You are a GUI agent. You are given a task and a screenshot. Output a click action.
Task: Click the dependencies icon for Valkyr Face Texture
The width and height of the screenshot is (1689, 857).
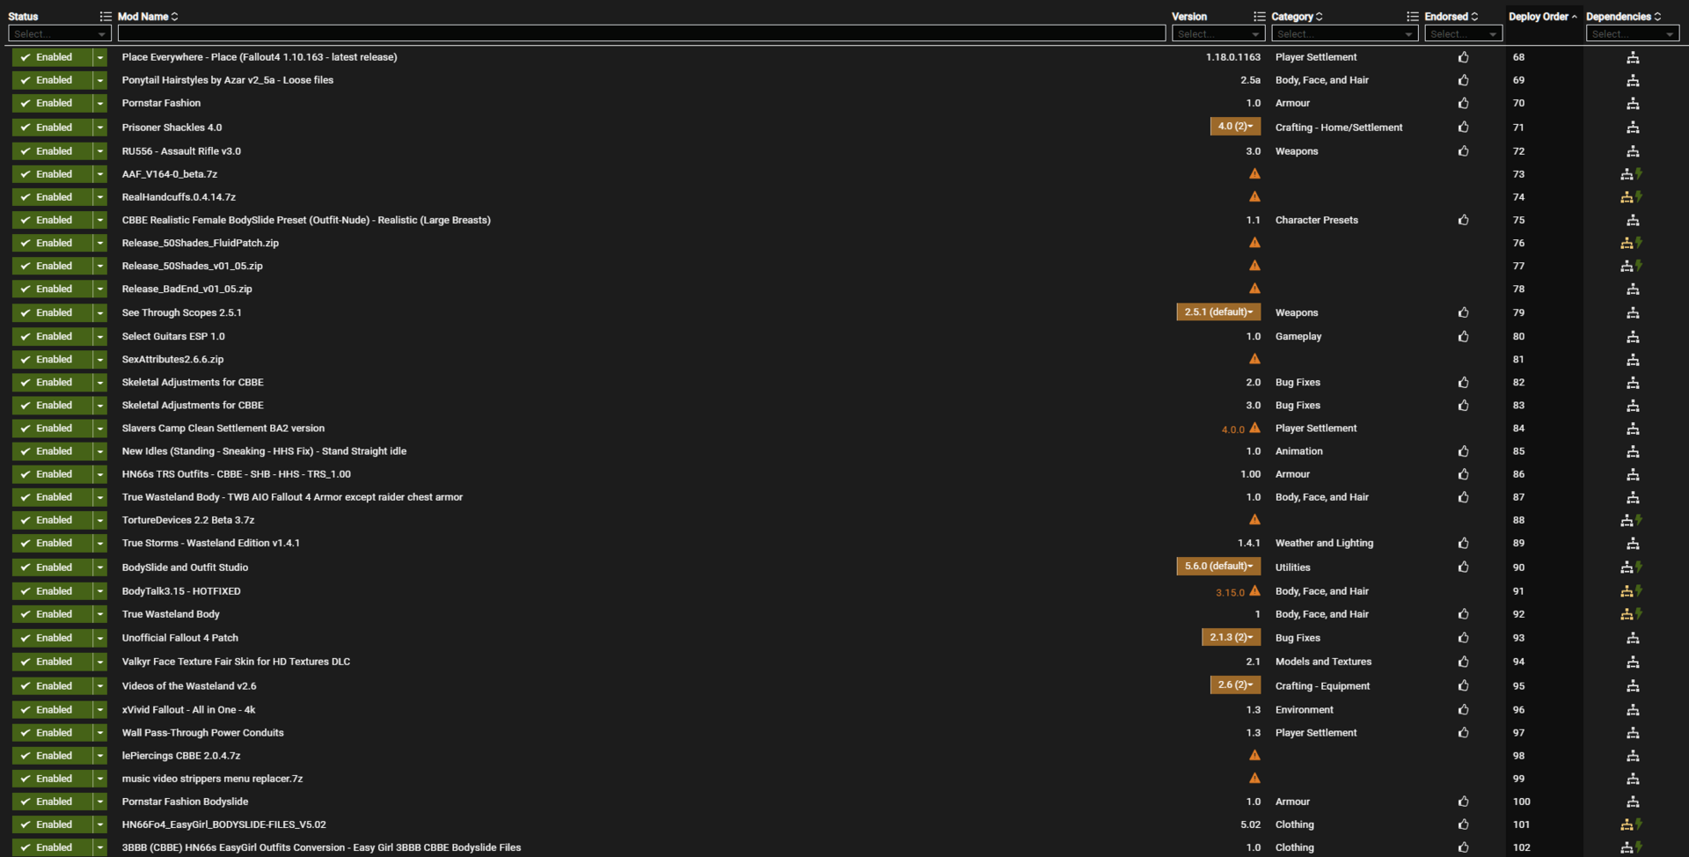(1633, 662)
